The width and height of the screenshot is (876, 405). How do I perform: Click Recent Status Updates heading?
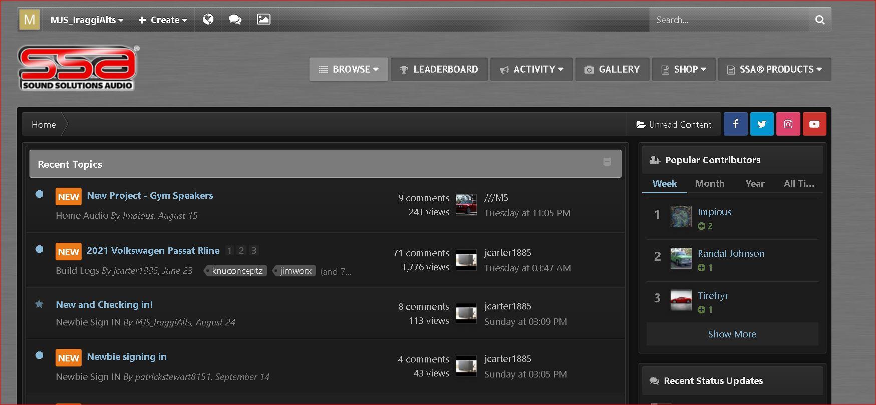coord(713,380)
